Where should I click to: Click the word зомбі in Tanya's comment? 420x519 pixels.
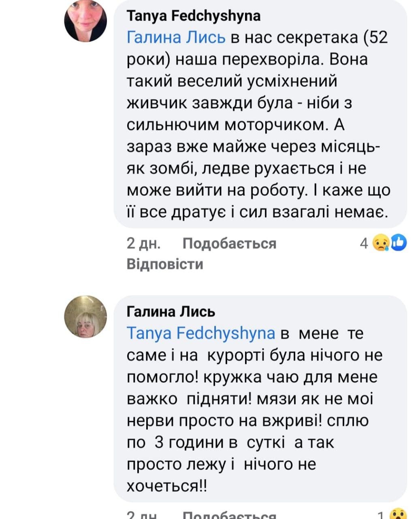coord(173,168)
